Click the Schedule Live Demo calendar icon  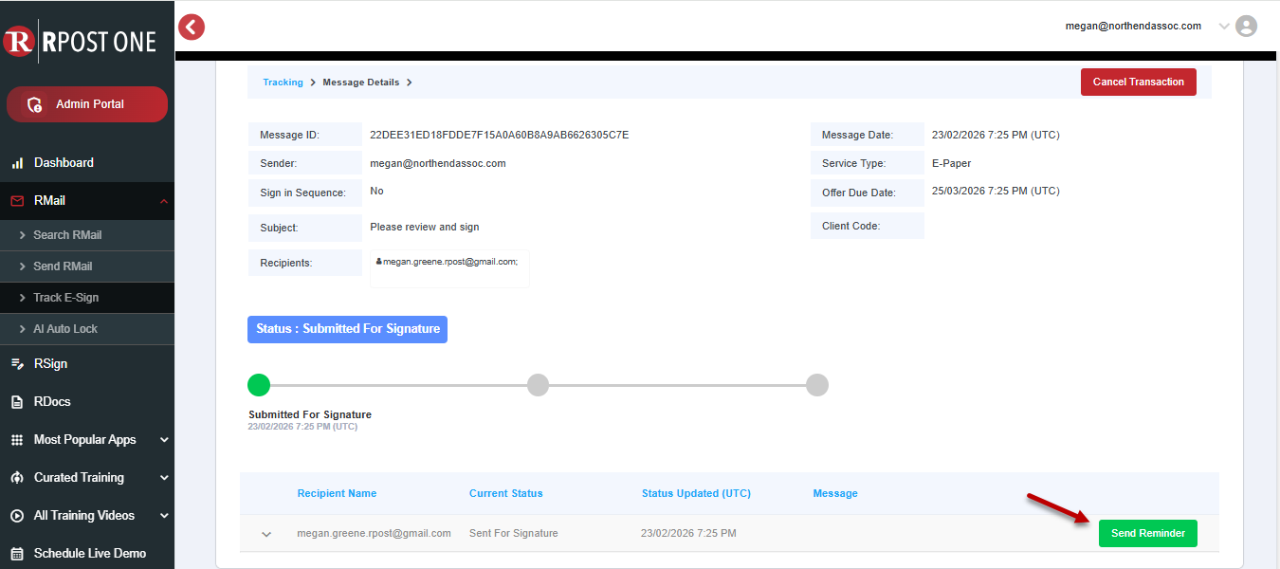[17, 554]
